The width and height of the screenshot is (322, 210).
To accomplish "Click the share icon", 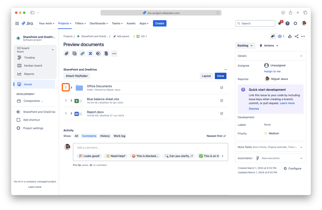I will point(297,37).
